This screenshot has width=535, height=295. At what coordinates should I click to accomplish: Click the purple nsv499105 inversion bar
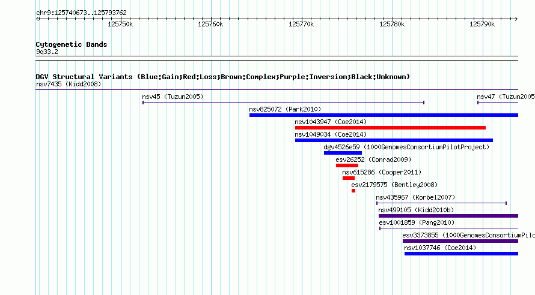click(x=448, y=216)
